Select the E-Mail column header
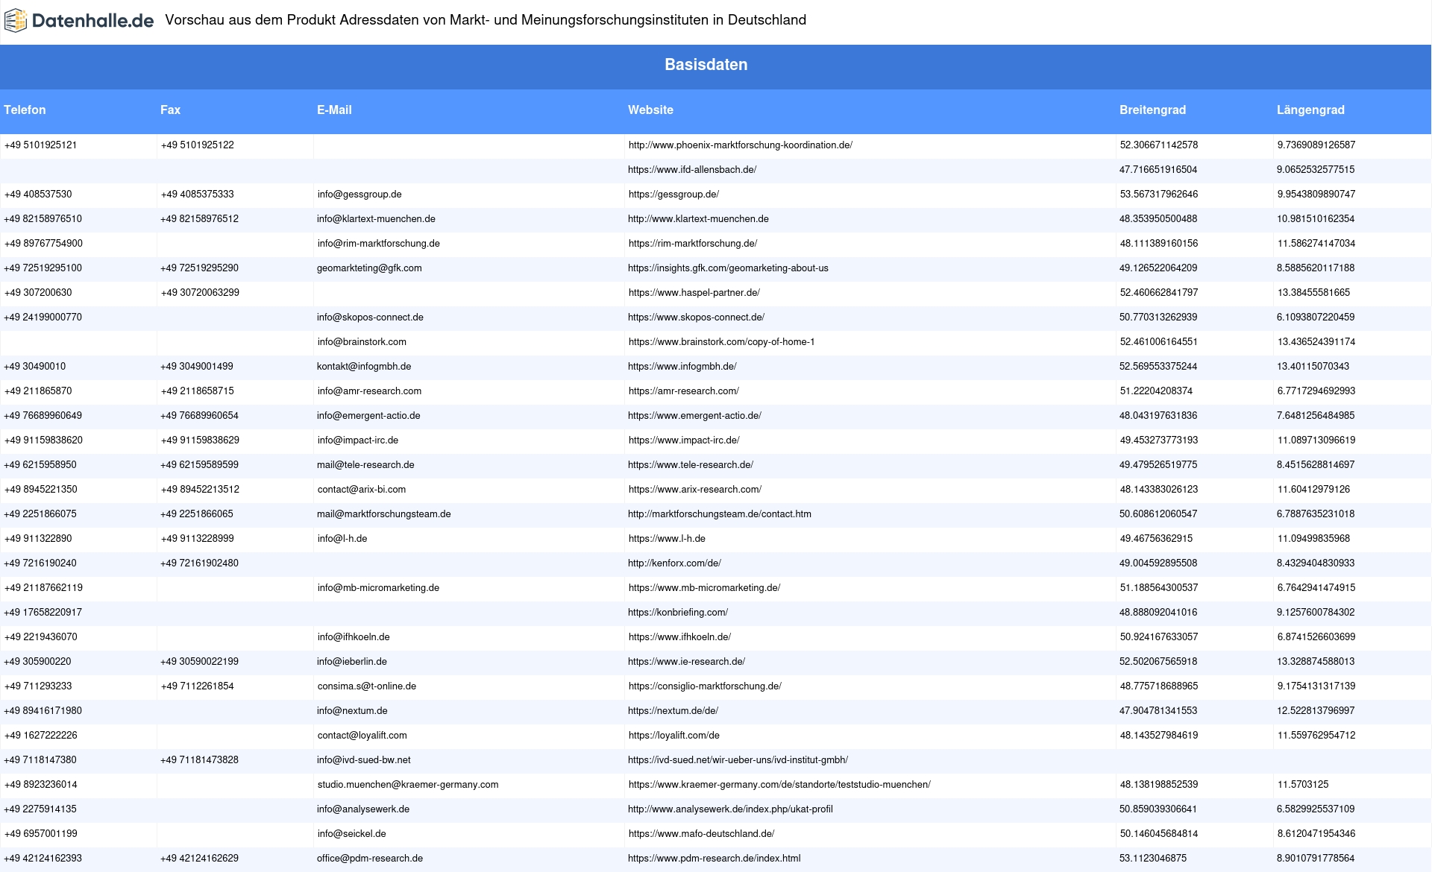 click(x=334, y=110)
